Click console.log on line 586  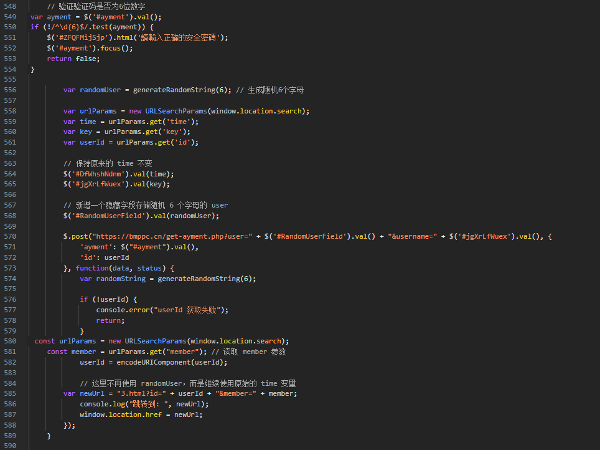point(102,405)
